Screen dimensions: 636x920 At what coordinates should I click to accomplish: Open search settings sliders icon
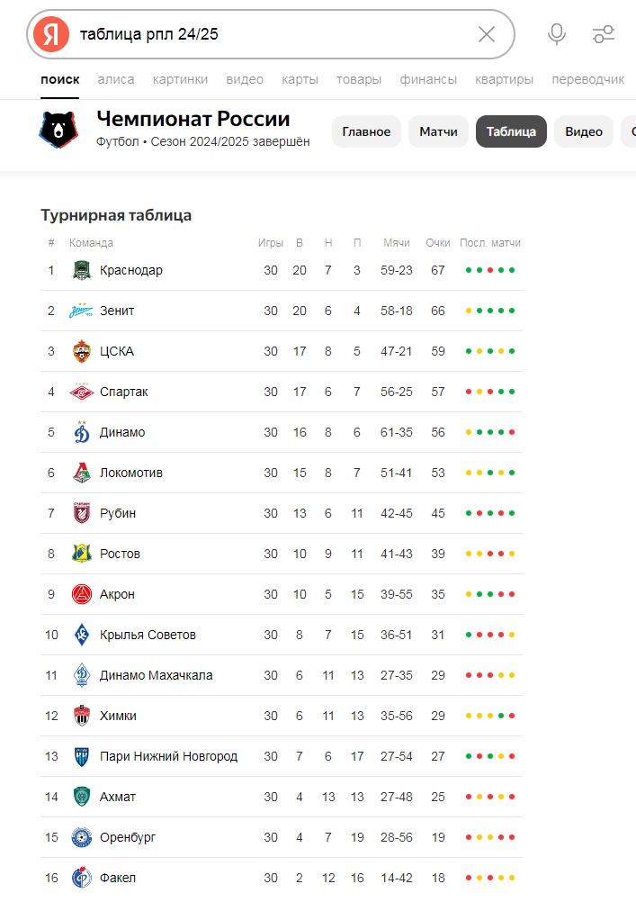pyautogui.click(x=604, y=34)
